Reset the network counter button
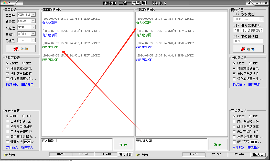270x161 pixels. pyautogui.click(x=258, y=155)
